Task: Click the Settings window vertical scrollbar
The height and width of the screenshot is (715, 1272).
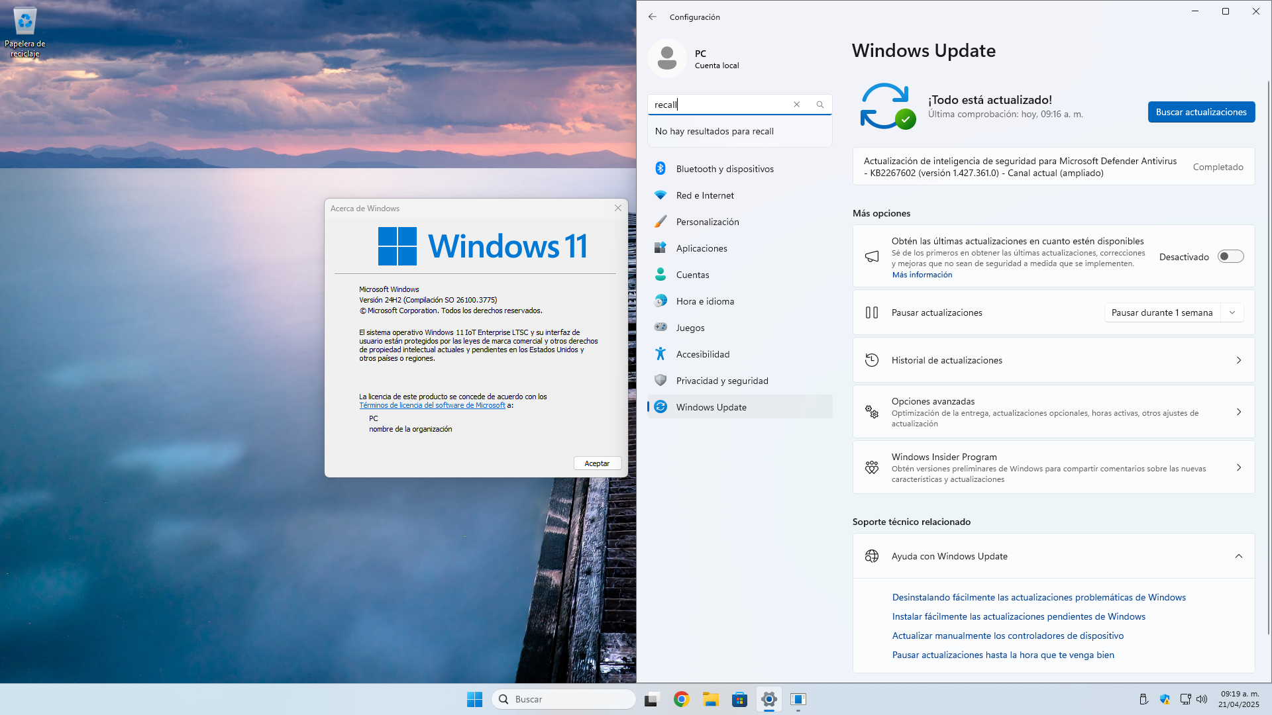Action: [x=1268, y=358]
